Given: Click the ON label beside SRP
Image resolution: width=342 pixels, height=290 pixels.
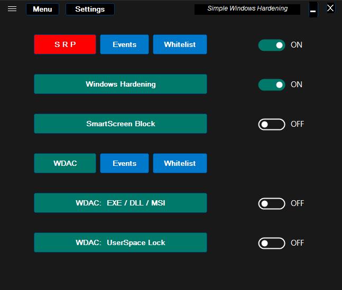Looking at the screenshot, I should tap(297, 45).
